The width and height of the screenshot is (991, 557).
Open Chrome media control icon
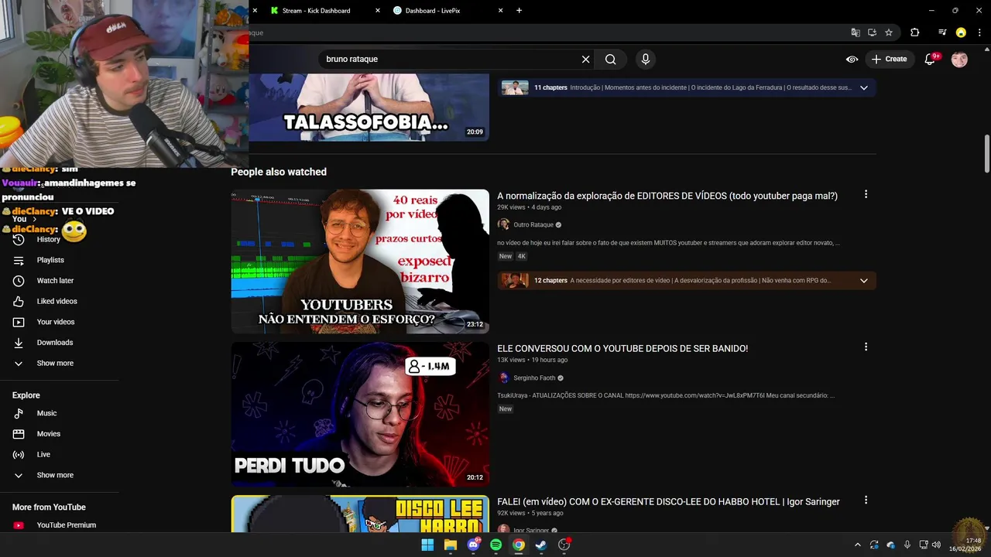pos(942,32)
